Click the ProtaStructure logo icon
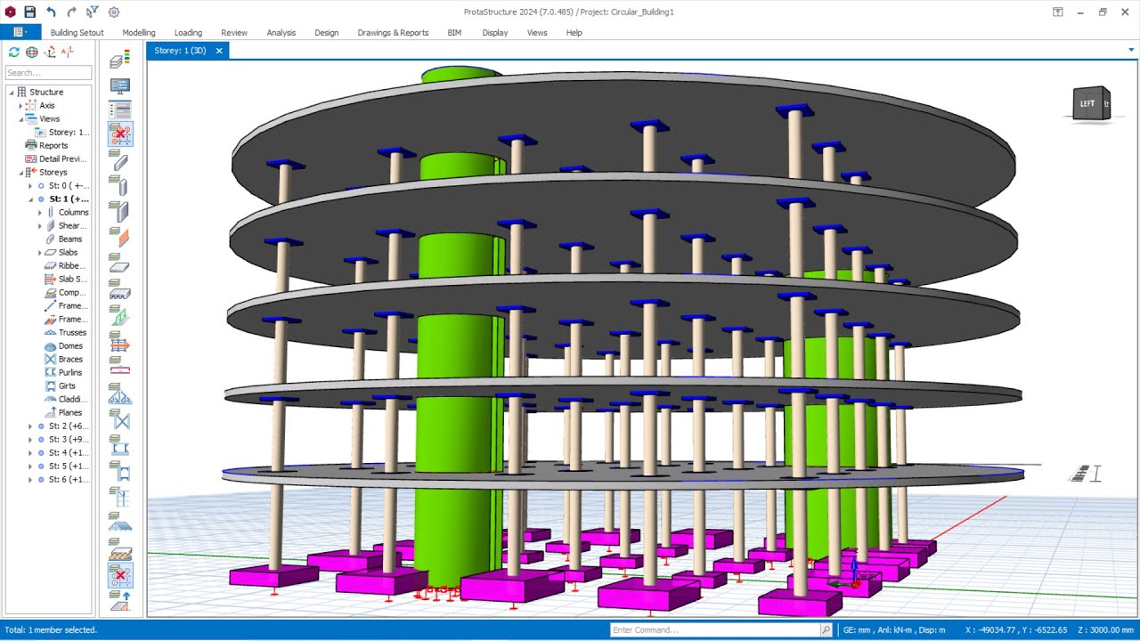This screenshot has height=641, width=1140. pyautogui.click(x=11, y=12)
